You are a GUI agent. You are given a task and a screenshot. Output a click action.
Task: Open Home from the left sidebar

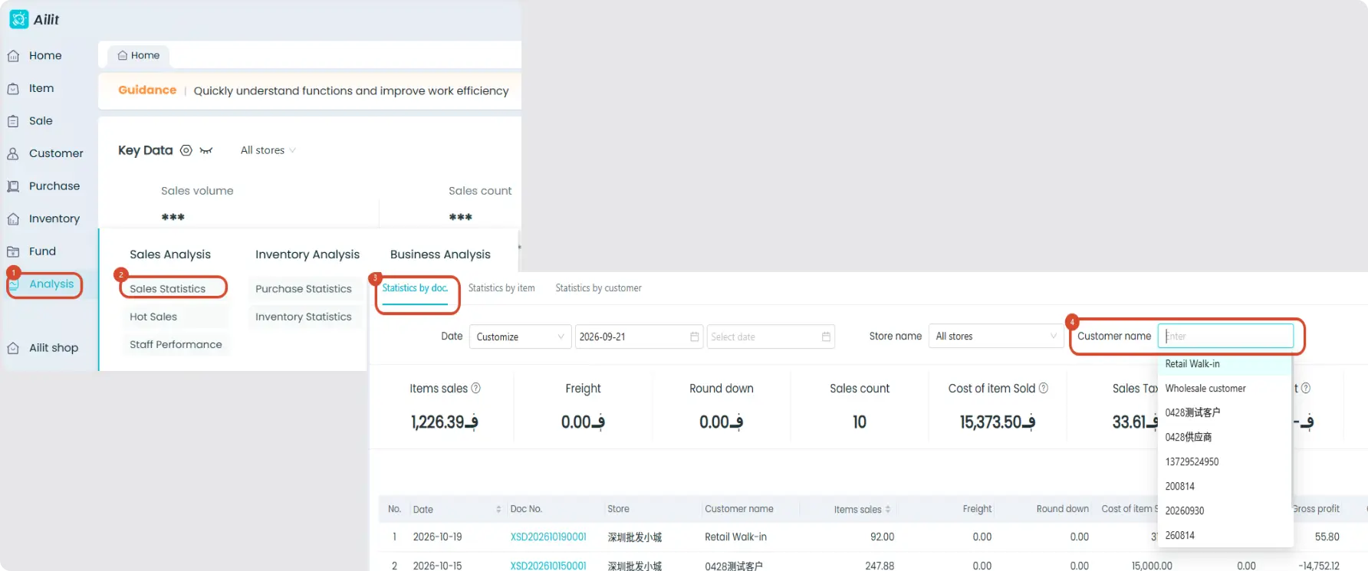click(x=45, y=56)
